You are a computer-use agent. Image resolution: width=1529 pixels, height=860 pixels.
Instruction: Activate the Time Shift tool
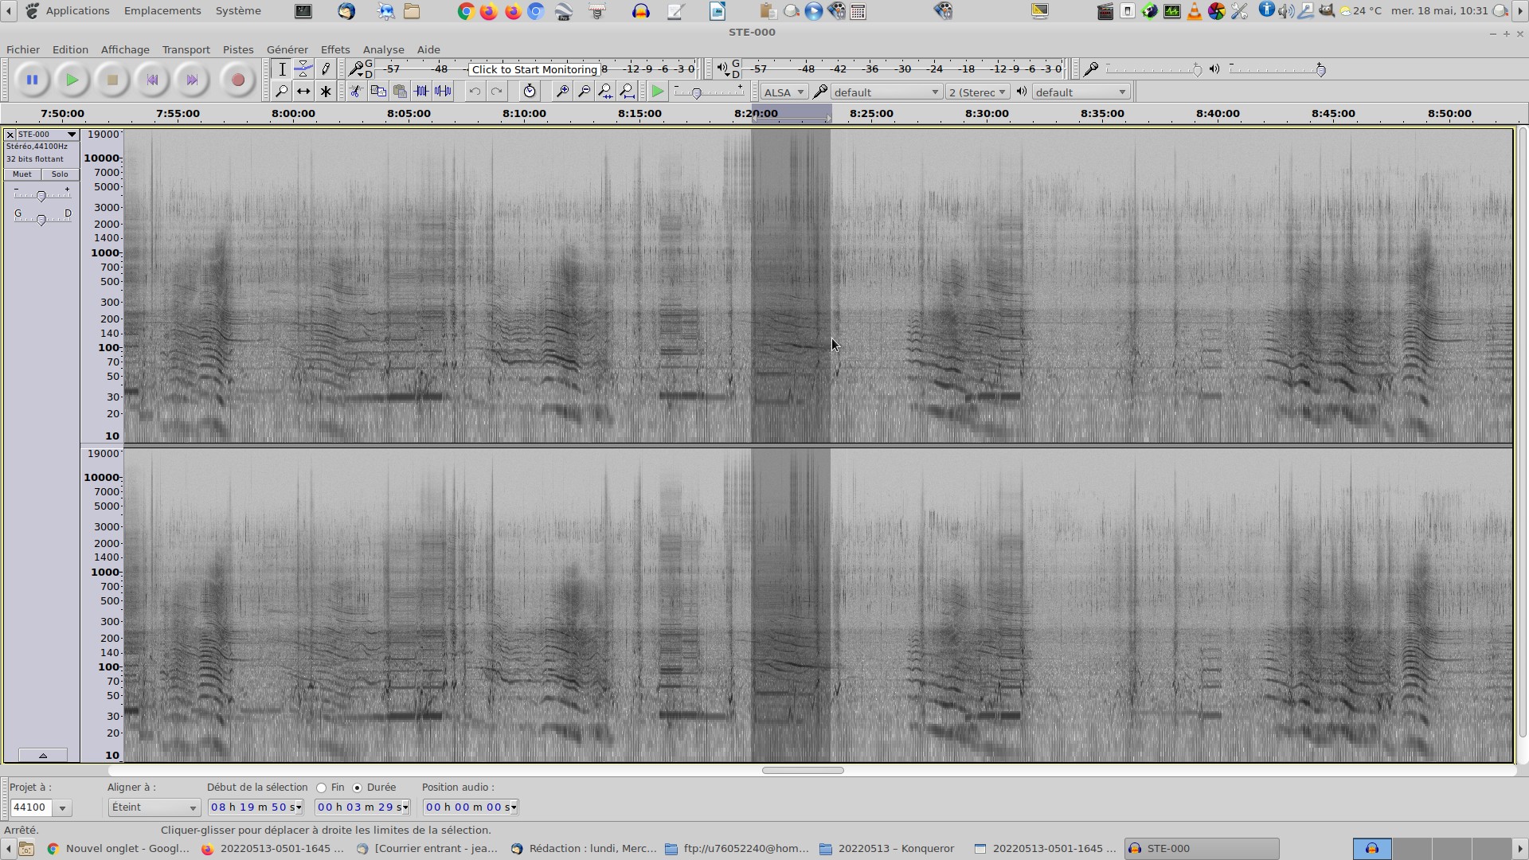303,92
